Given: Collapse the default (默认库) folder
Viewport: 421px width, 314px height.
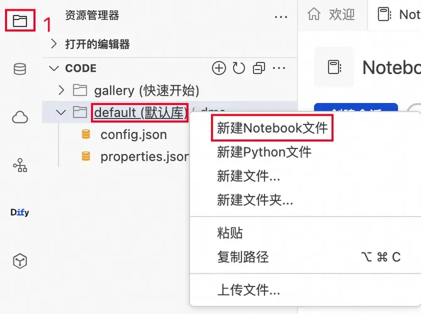Looking at the screenshot, I should pos(61,112).
